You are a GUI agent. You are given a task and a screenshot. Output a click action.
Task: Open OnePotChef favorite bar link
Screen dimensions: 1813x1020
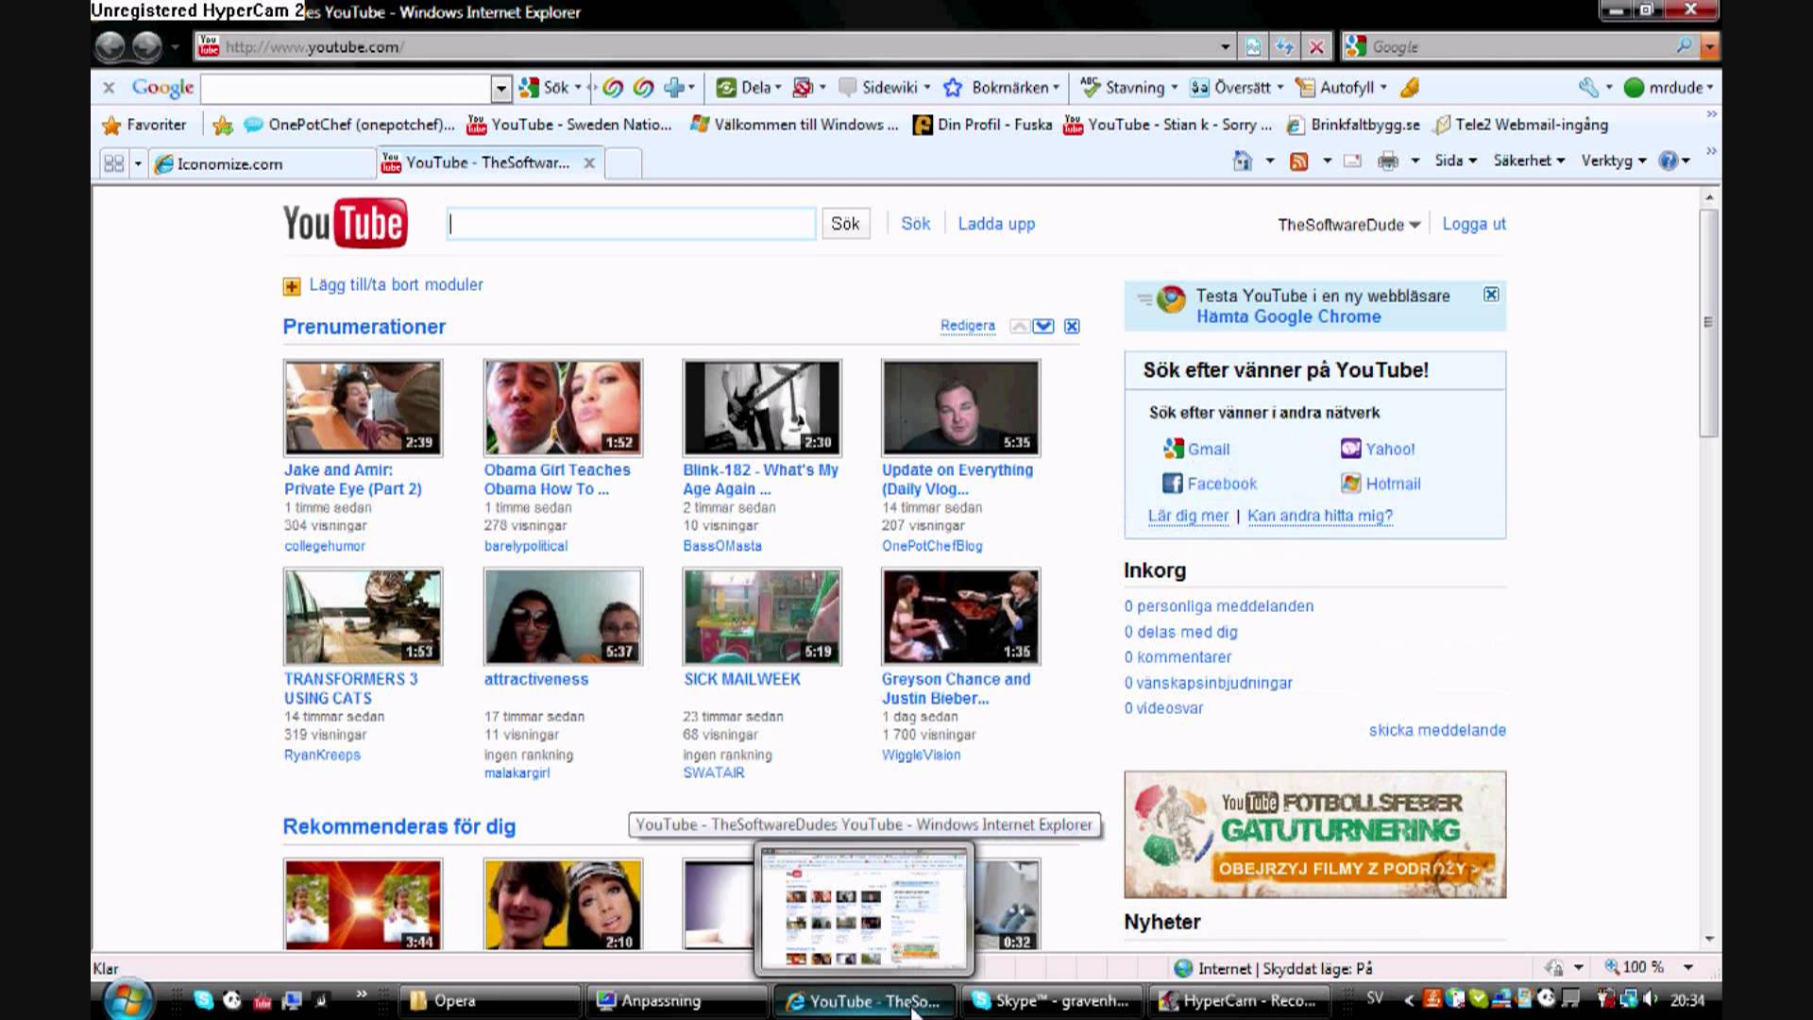coord(348,125)
